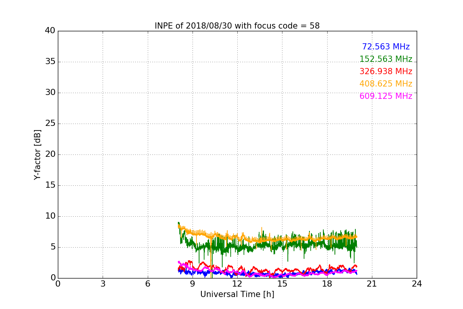Click the y-axis tick label 40
Image resolution: width=463 pixels, height=309 pixels.
(x=50, y=31)
